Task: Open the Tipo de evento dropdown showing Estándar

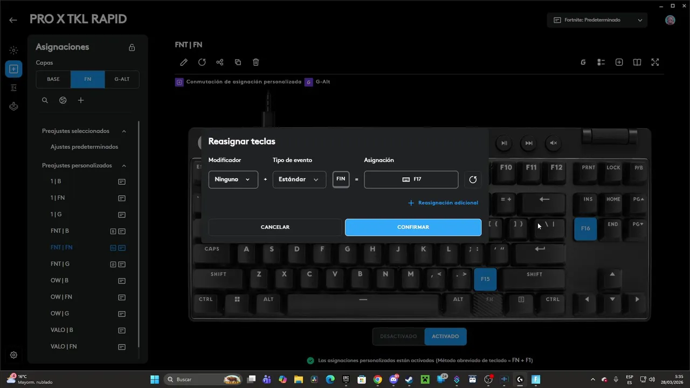Action: point(299,179)
